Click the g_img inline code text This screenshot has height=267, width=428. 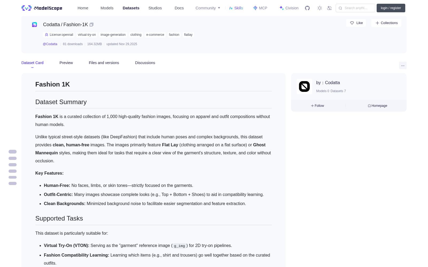point(179,246)
